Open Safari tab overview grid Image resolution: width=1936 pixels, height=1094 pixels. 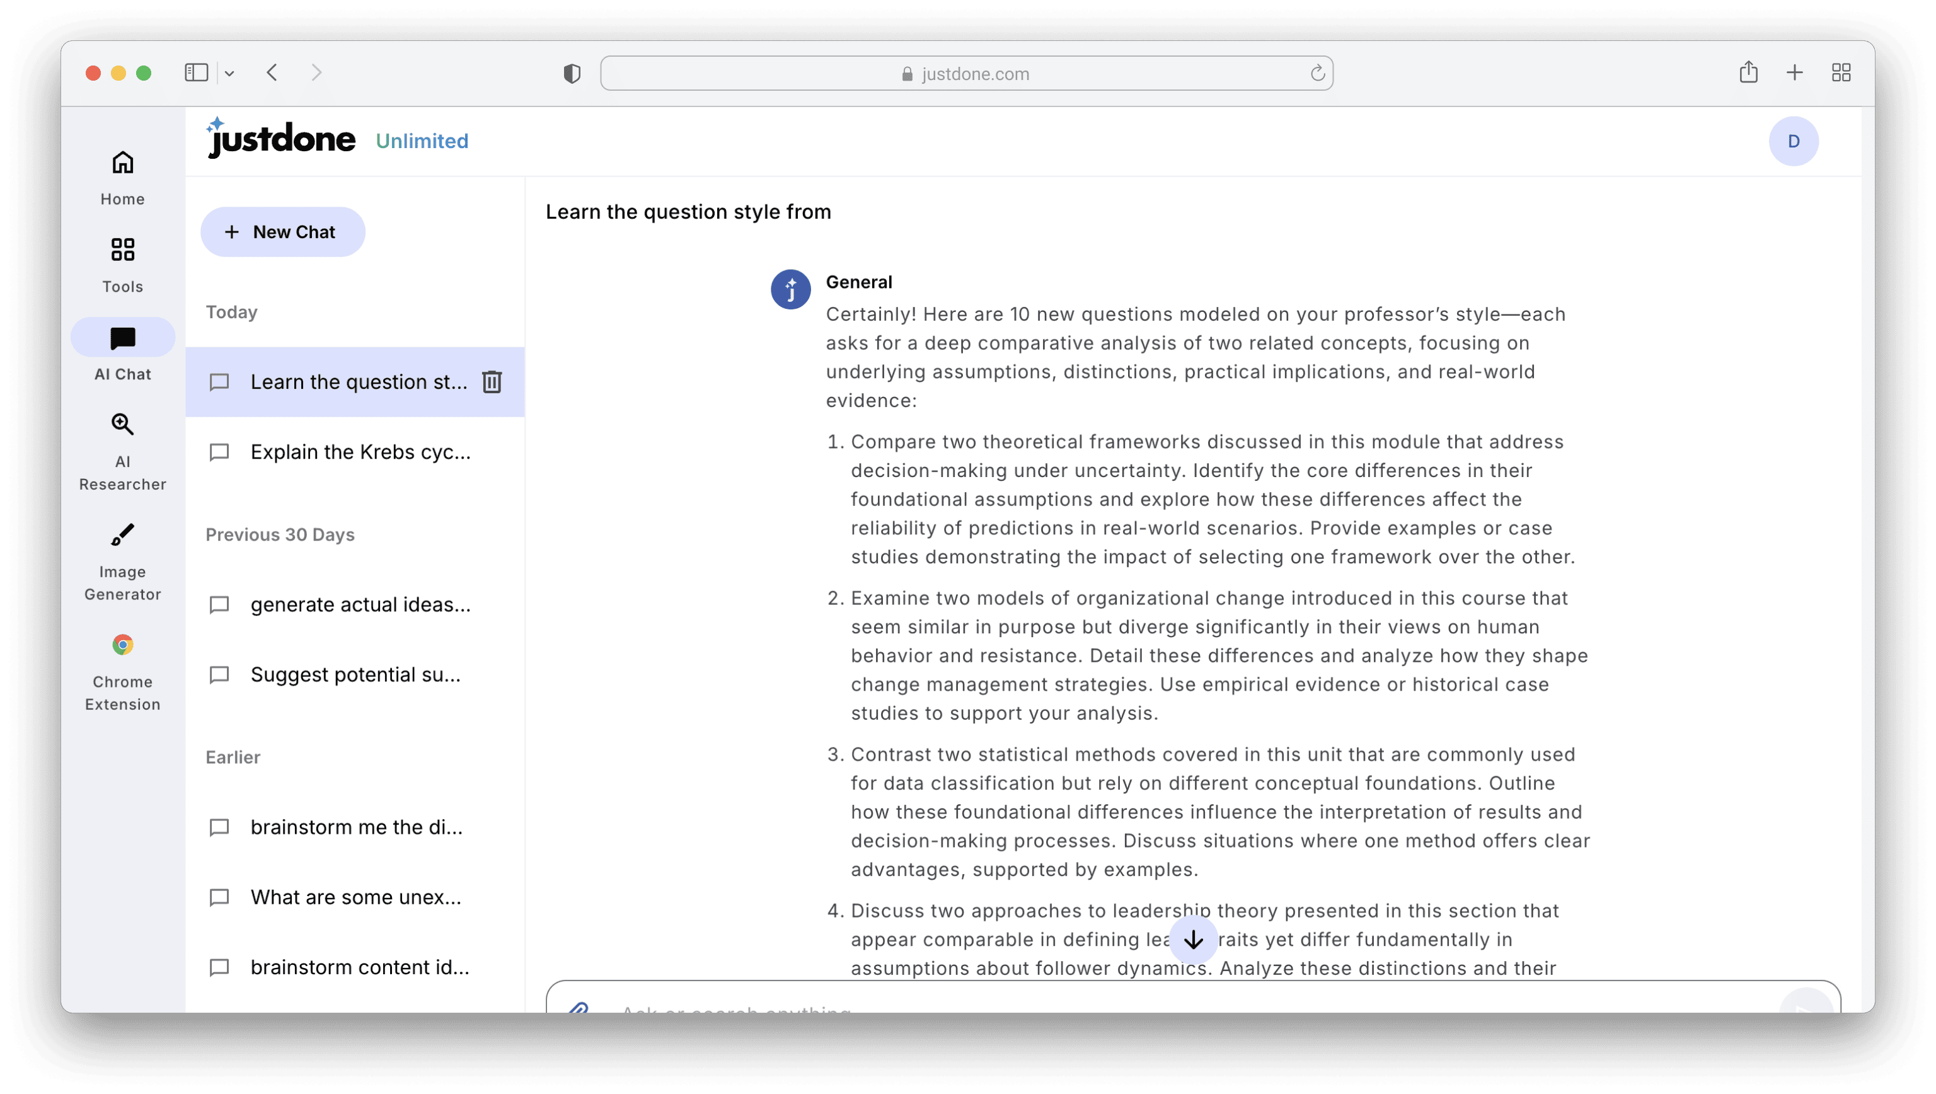pos(1841,73)
